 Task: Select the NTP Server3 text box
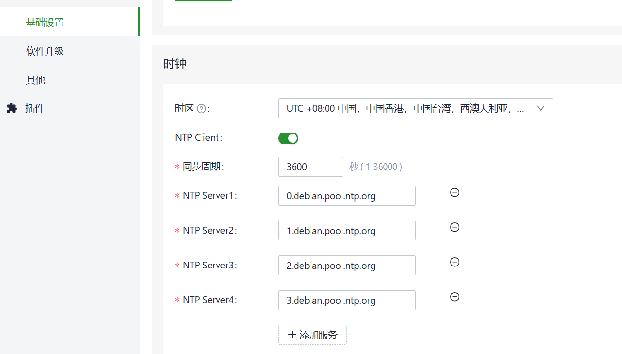346,265
